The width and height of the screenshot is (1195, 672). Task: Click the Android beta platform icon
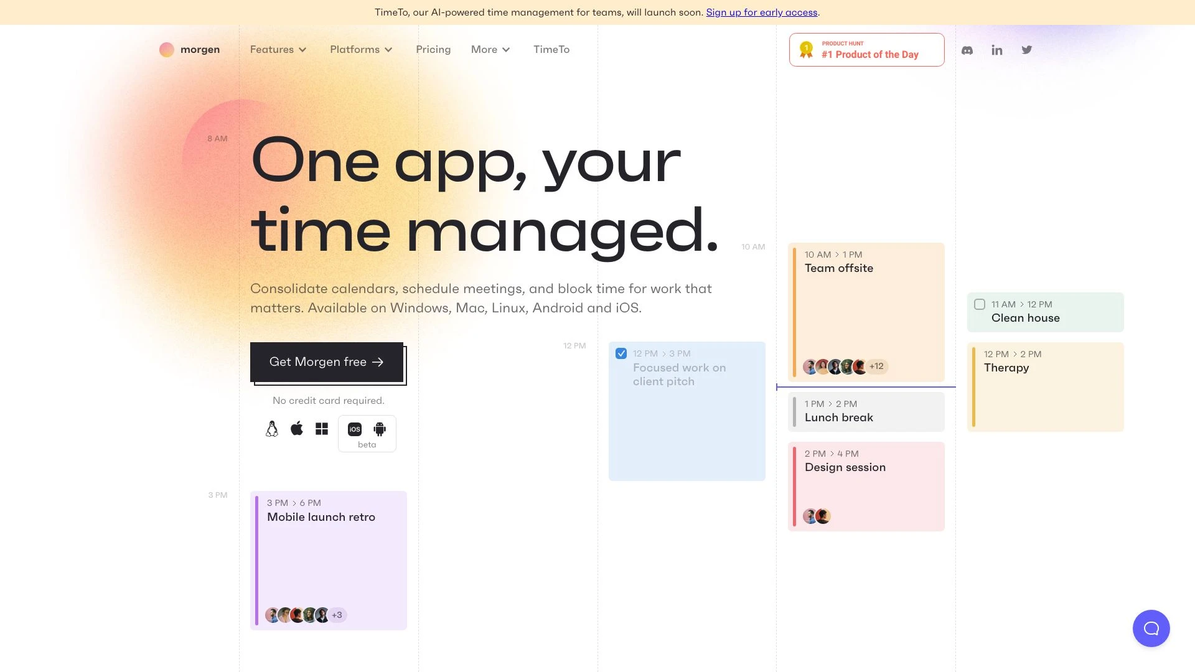click(x=379, y=428)
